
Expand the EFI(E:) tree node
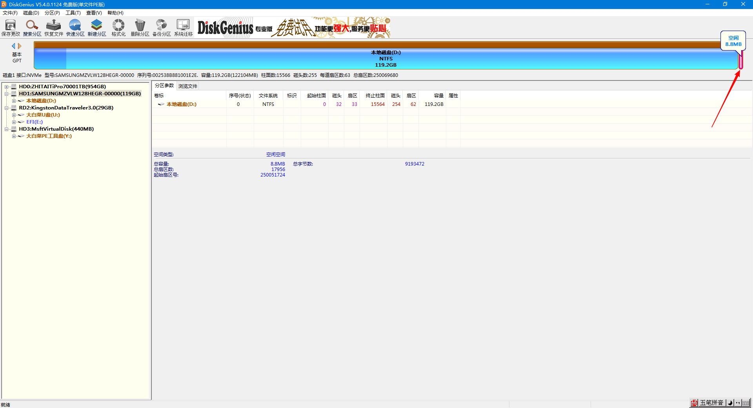pos(14,122)
